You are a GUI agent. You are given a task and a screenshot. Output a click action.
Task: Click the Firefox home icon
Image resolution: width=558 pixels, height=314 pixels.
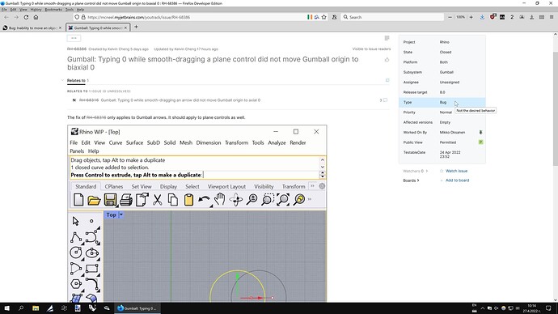tap(36, 17)
